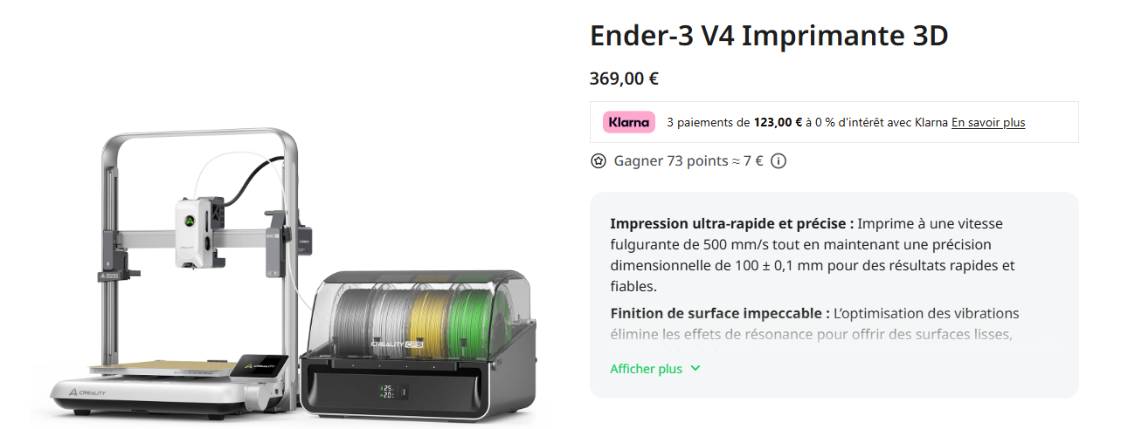1128x429 pixels.
Task: Click the star points reward icon
Action: (x=599, y=161)
